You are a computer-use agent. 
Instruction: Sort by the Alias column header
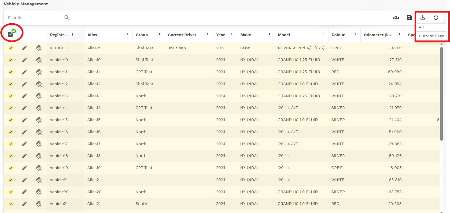92,35
